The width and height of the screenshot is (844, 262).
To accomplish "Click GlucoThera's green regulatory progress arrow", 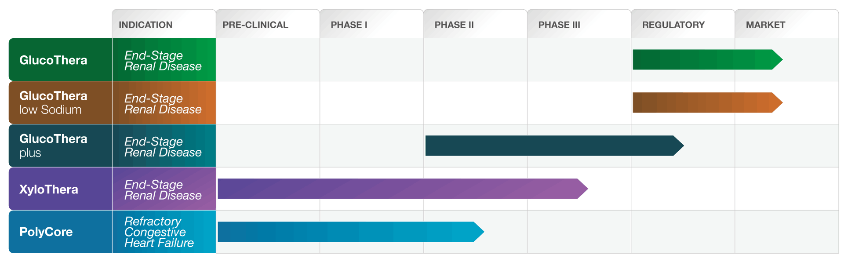I will point(708,60).
